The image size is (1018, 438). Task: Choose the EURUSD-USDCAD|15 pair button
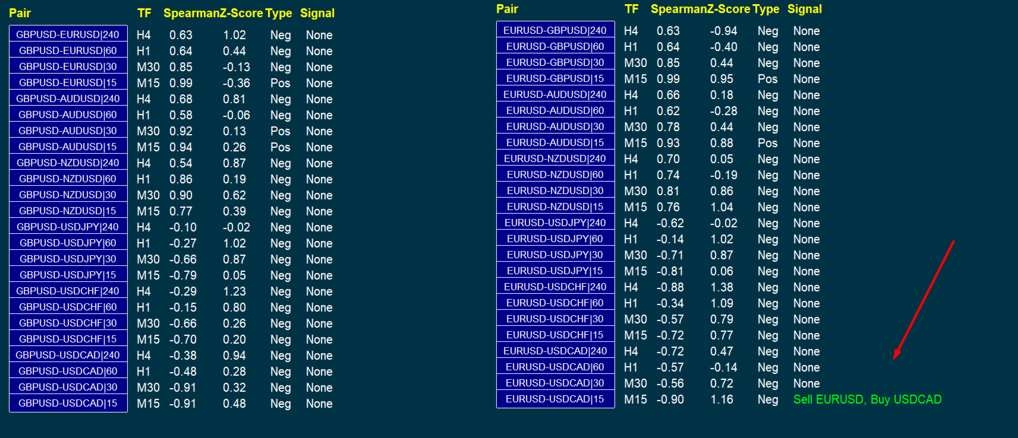tap(555, 399)
